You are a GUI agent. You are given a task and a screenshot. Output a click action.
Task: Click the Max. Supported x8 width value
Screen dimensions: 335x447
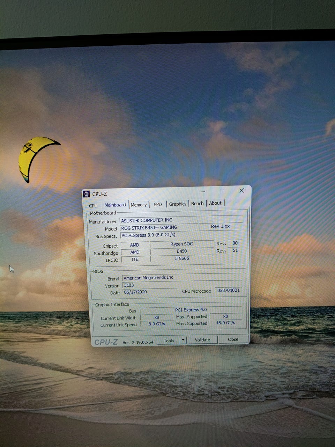click(x=225, y=316)
